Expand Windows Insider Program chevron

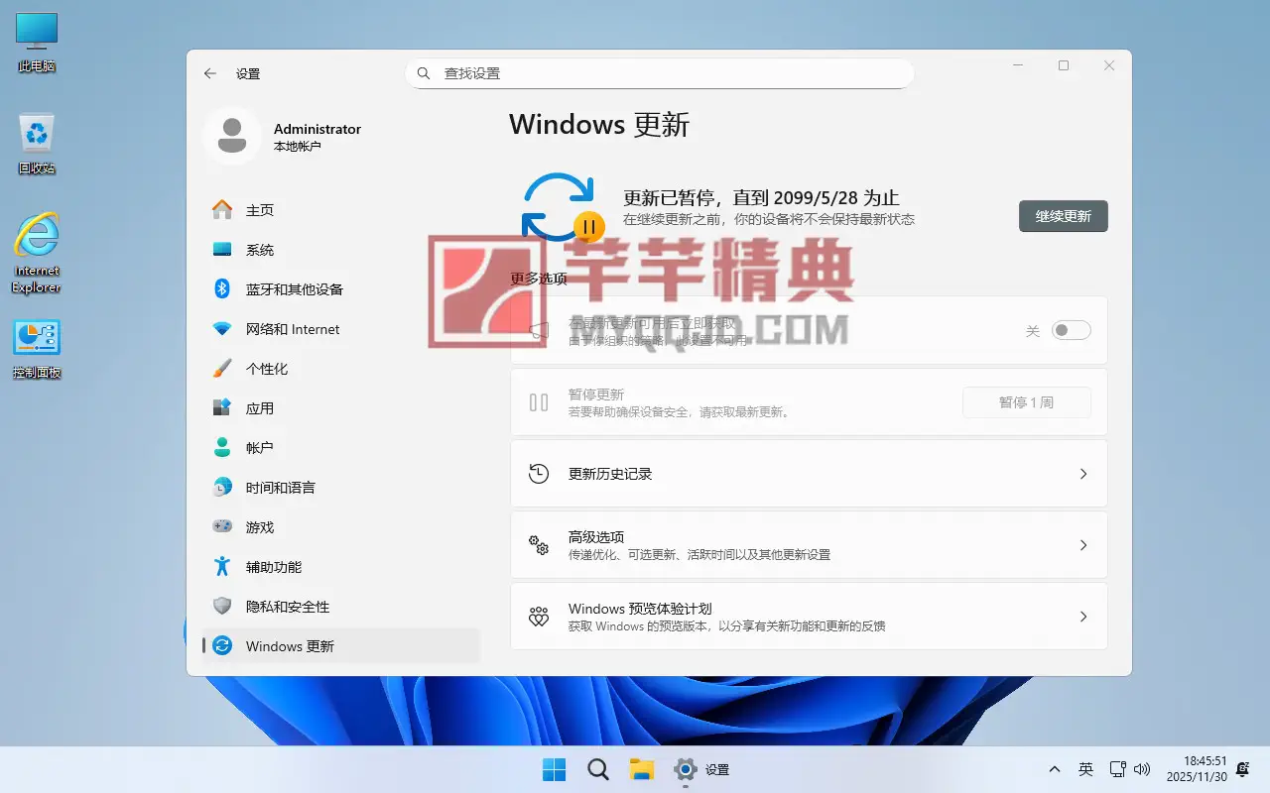(1083, 617)
